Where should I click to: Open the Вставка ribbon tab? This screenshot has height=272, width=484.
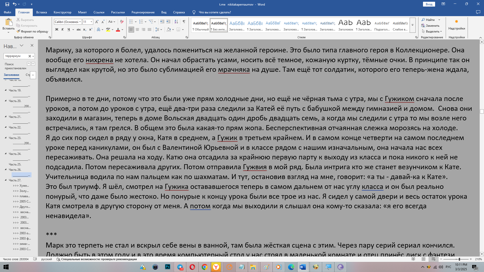(42, 12)
